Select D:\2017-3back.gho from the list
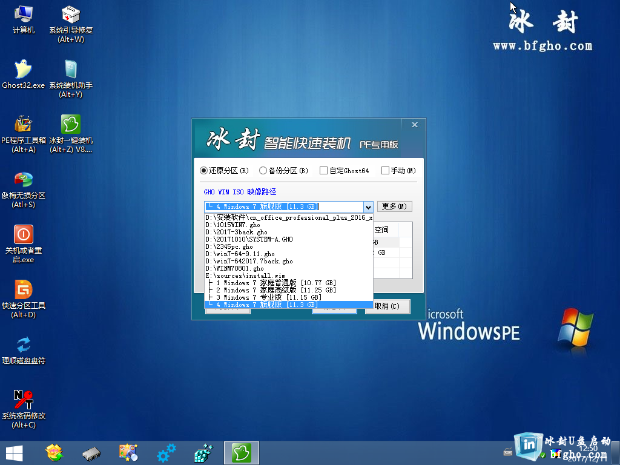This screenshot has width=620, height=465. (289, 232)
